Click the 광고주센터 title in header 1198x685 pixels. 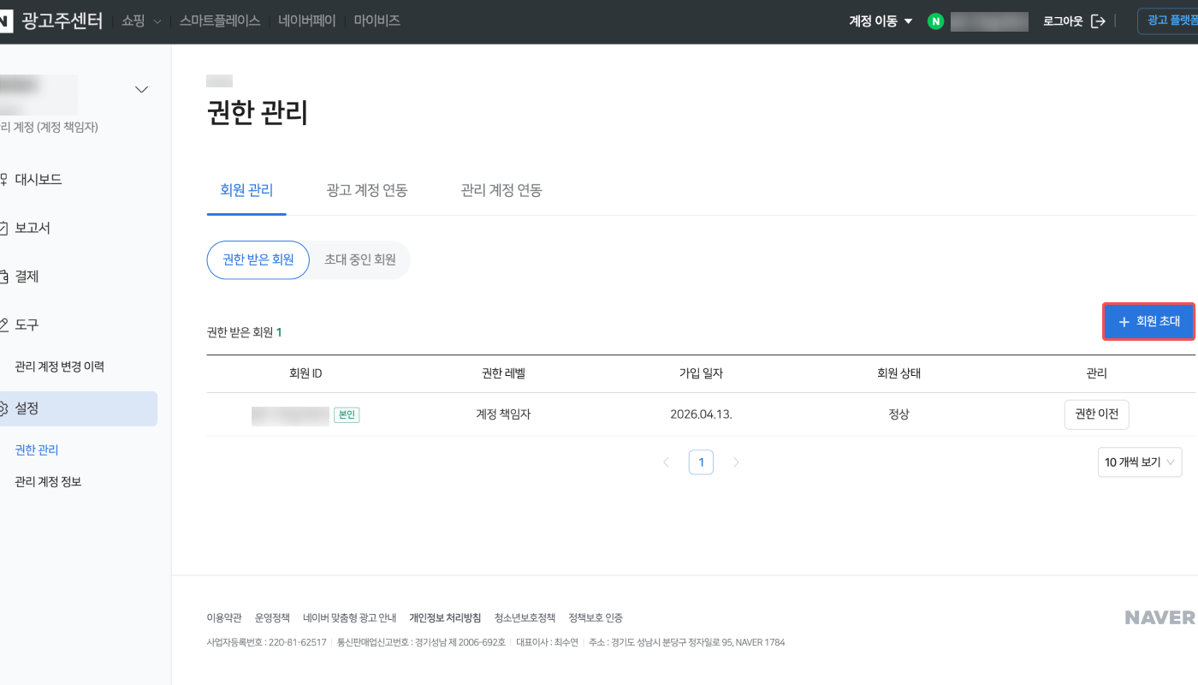tap(62, 21)
